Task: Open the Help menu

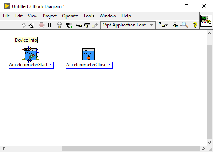Action: tap(126, 16)
